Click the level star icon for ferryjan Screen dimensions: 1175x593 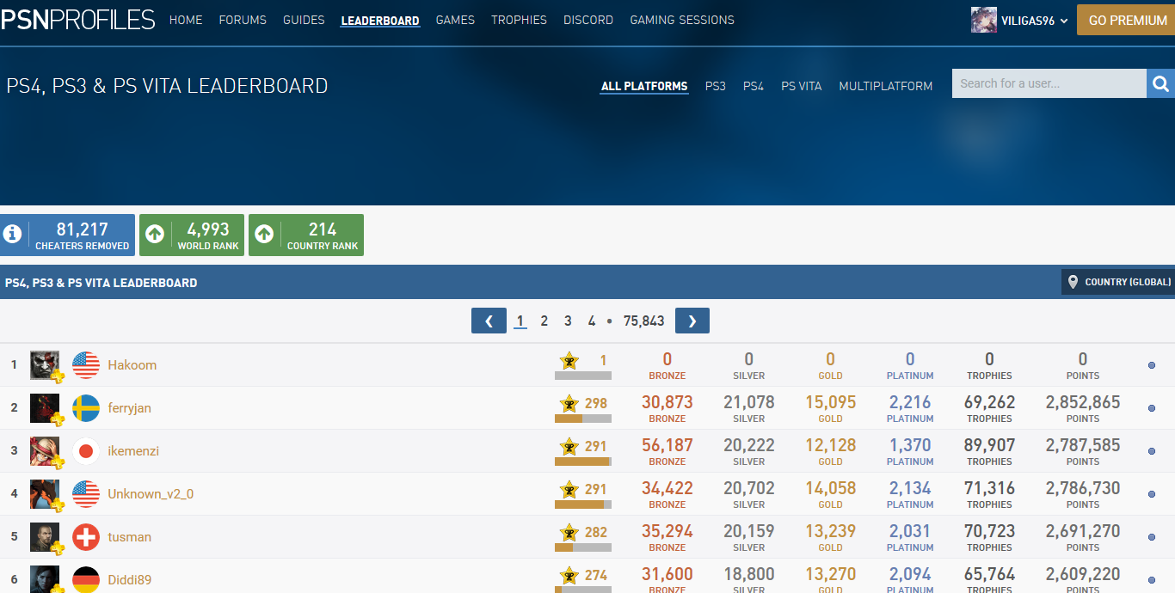point(569,403)
